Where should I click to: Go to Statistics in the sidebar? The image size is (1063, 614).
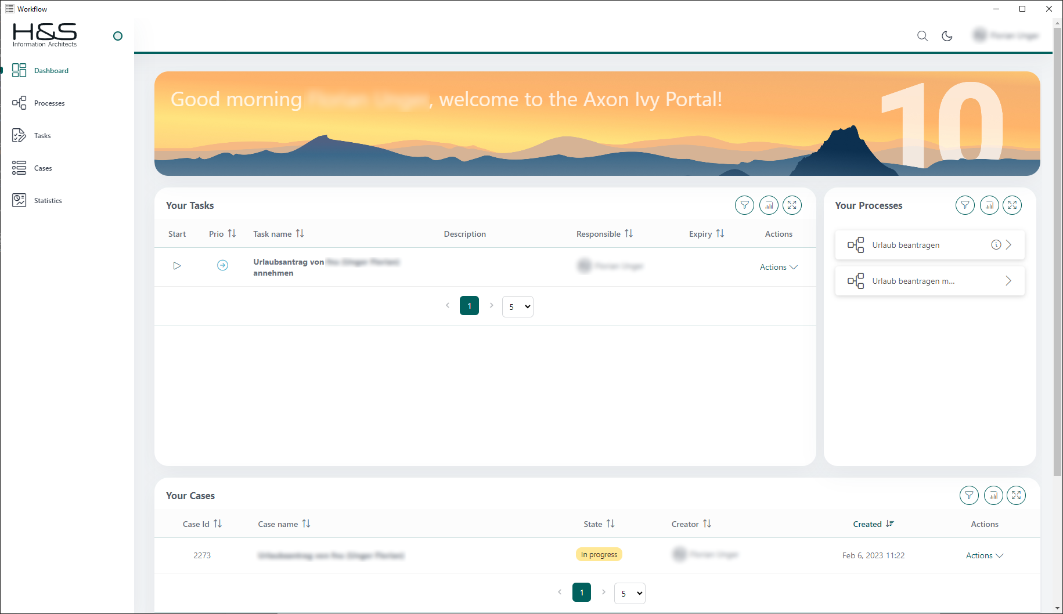coord(48,201)
